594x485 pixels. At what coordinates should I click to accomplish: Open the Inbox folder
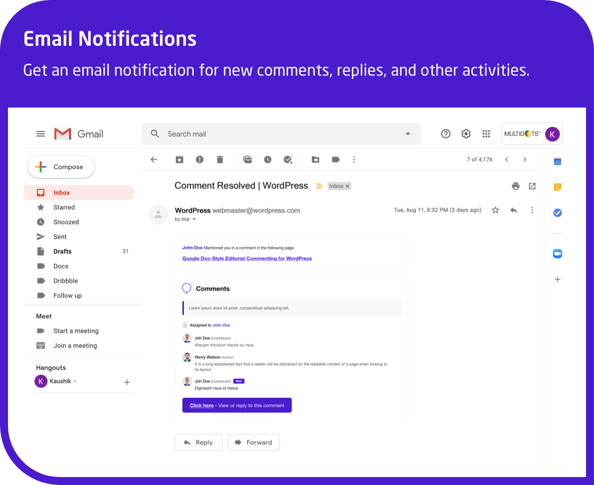pyautogui.click(x=79, y=192)
